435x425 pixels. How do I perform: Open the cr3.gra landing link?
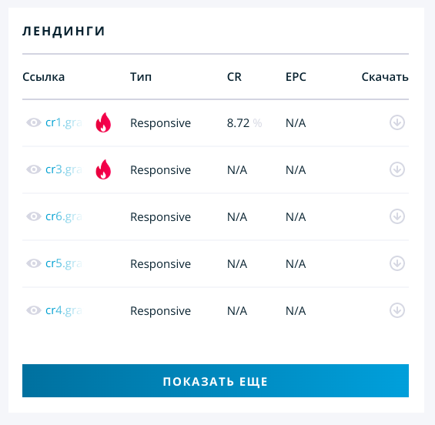(x=64, y=169)
